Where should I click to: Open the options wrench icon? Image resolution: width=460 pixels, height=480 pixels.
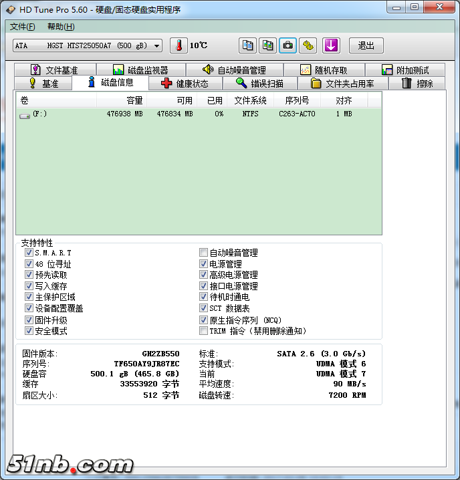(x=308, y=45)
